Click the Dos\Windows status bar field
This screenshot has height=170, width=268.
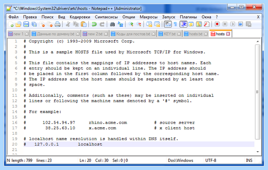coord(180,161)
